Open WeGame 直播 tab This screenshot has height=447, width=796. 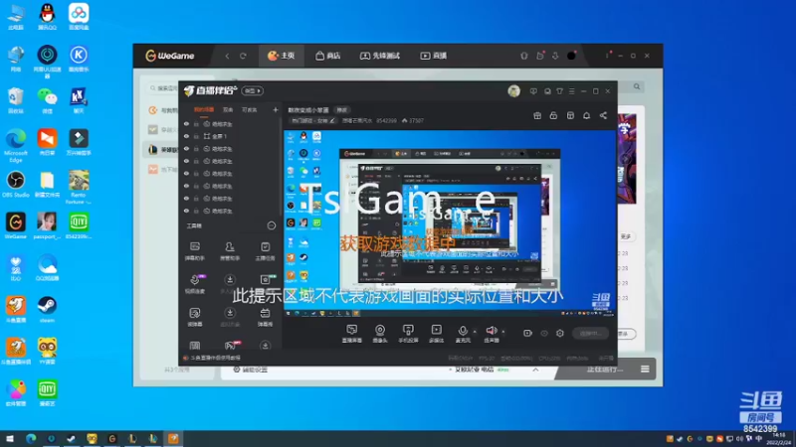tap(433, 56)
